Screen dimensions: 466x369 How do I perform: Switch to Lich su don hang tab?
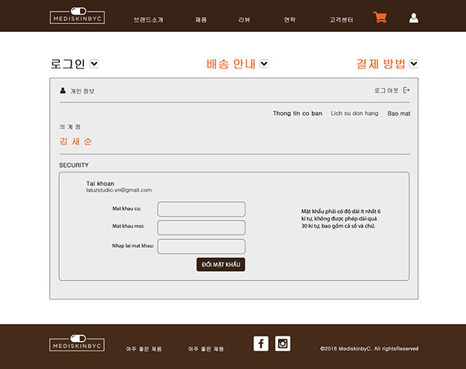point(354,113)
